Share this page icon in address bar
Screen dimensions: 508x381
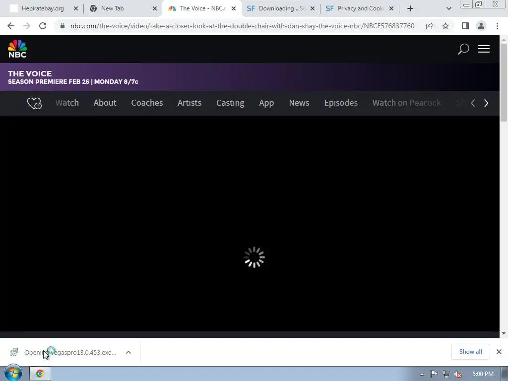point(430,26)
